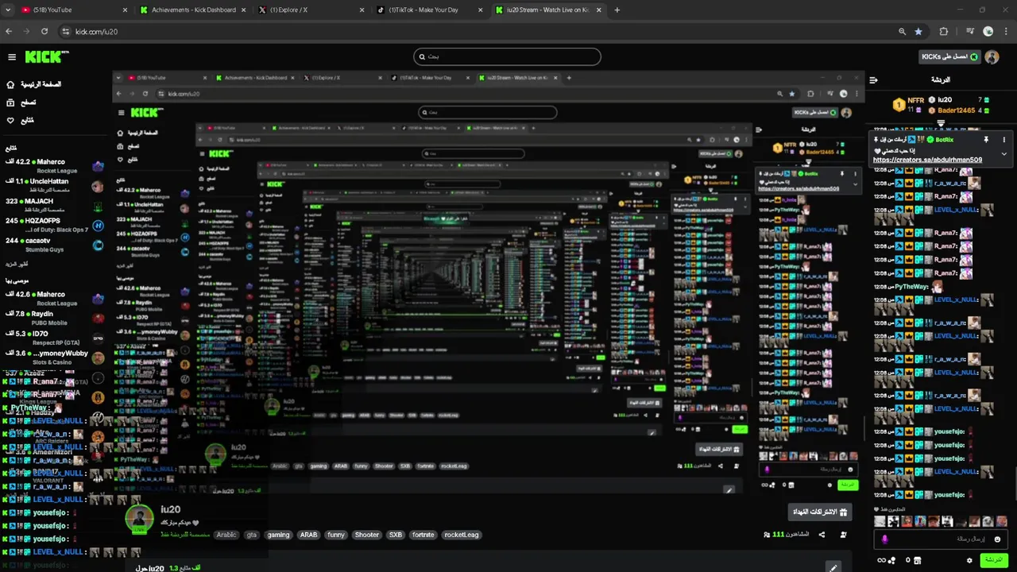Open browser extensions puzzle icon
Viewport: 1017px width, 572px height.
tap(944, 32)
